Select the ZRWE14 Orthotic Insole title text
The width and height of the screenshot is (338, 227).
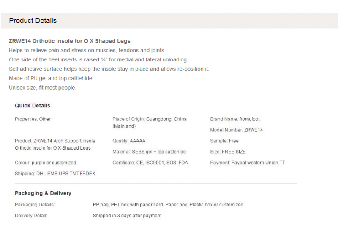click(x=70, y=41)
